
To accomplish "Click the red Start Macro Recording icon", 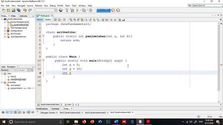I will click(x=111, y=20).
